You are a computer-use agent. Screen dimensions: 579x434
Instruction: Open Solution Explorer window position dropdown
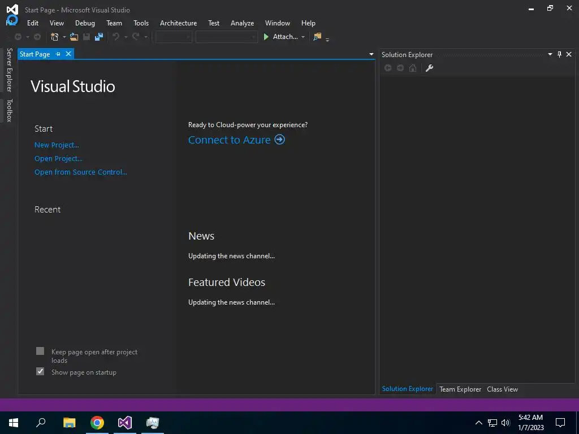click(x=550, y=54)
